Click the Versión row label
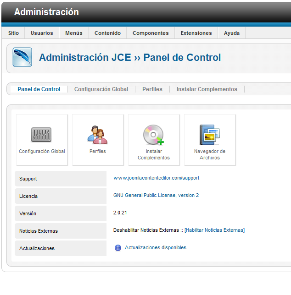This screenshot has width=291, height=295. [28, 213]
